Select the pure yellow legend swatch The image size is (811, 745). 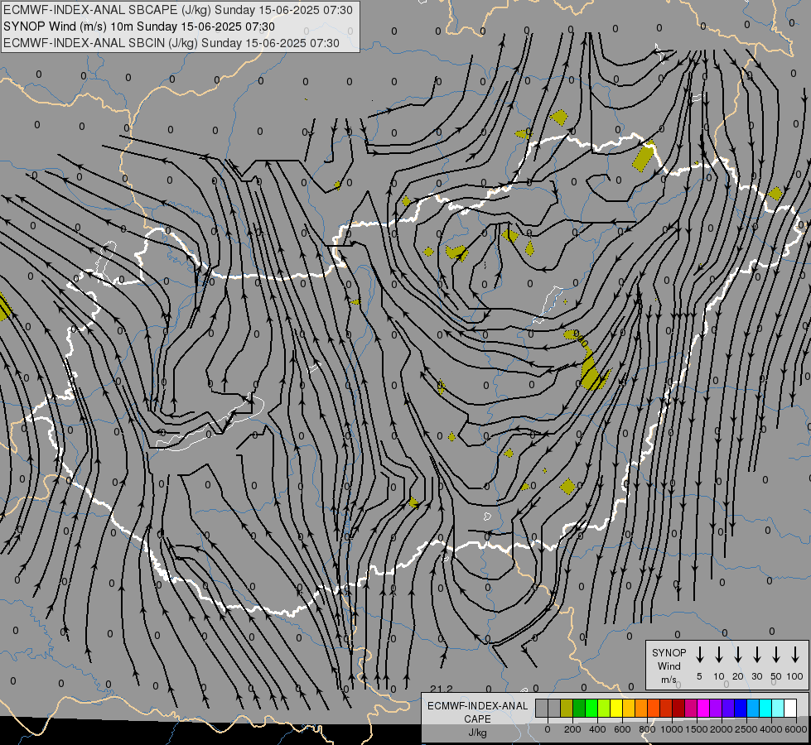pos(616,708)
